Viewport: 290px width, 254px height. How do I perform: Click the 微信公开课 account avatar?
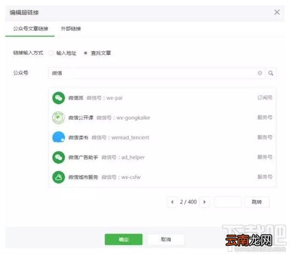click(58, 118)
